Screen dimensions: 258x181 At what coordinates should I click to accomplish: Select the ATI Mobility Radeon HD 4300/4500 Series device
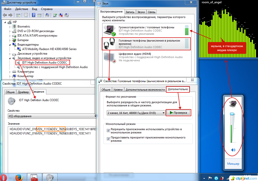click(49, 49)
